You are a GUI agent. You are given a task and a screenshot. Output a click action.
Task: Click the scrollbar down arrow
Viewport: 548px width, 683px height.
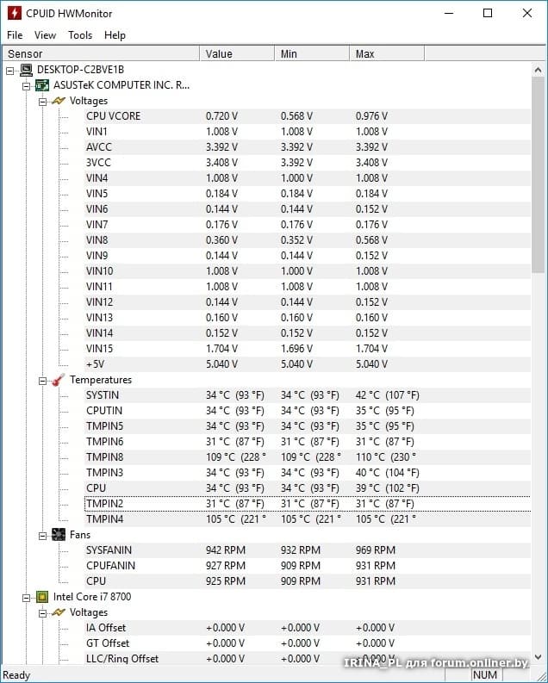click(x=538, y=657)
